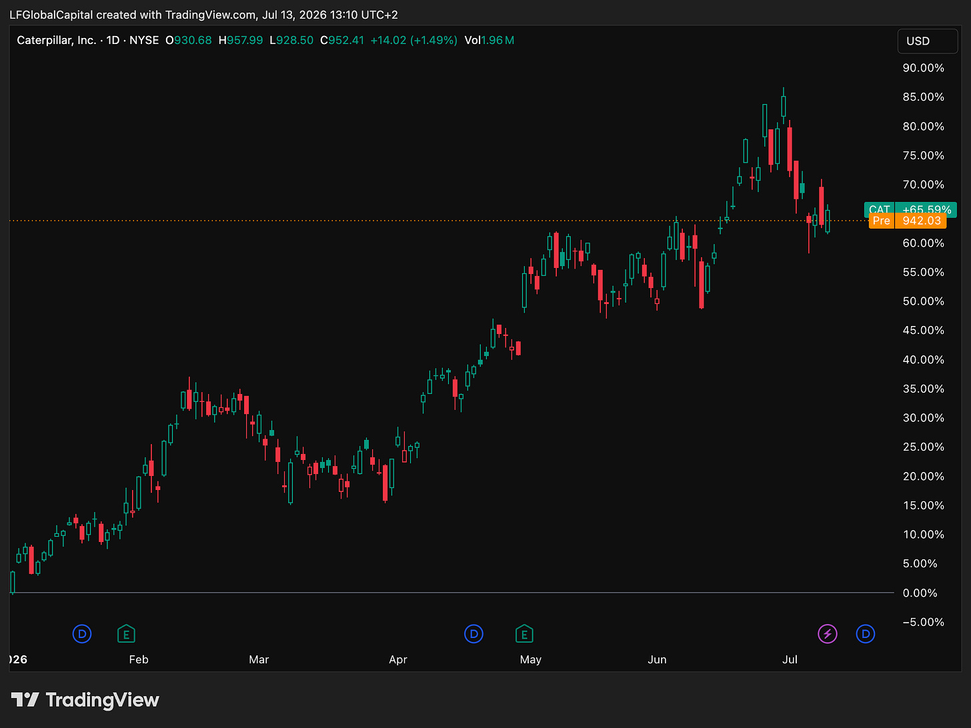Select the Vol 1.96 M legend value
Screen dimensions: 971x728
click(490, 40)
